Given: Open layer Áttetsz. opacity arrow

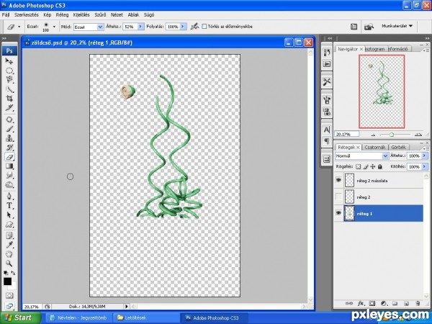Looking at the screenshot, I should pos(425,156).
